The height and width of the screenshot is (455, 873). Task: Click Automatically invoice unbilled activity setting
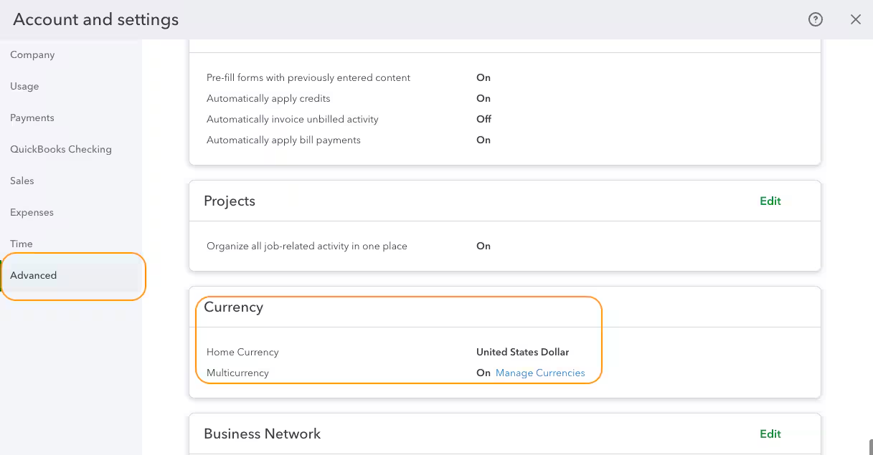292,120
